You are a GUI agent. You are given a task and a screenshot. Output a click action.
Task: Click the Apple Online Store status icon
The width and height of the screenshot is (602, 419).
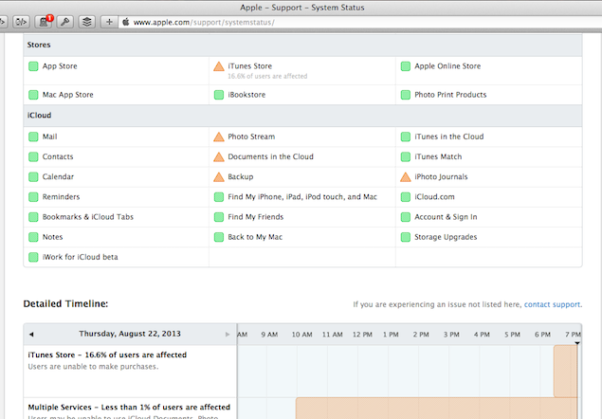coord(406,66)
